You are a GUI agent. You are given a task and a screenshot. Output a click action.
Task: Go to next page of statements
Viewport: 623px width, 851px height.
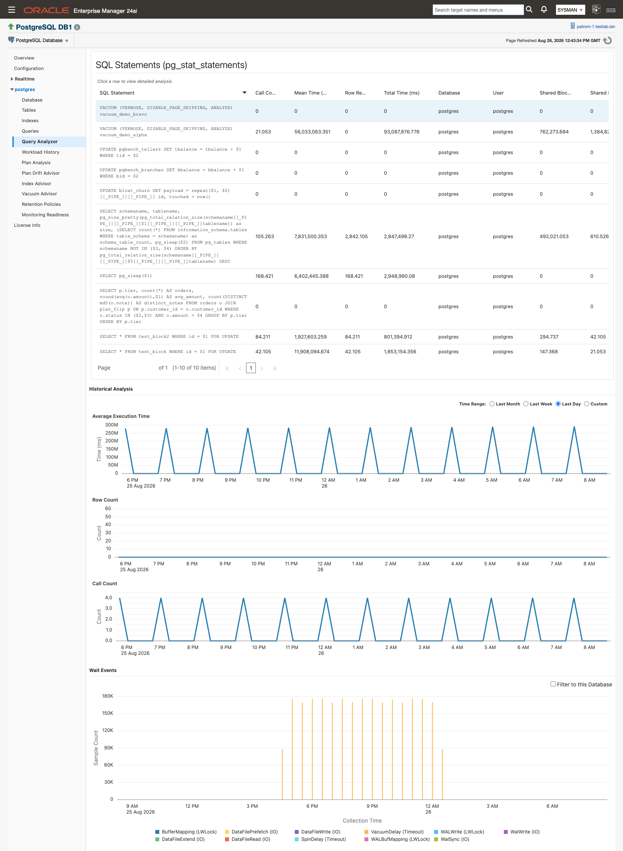coord(262,368)
